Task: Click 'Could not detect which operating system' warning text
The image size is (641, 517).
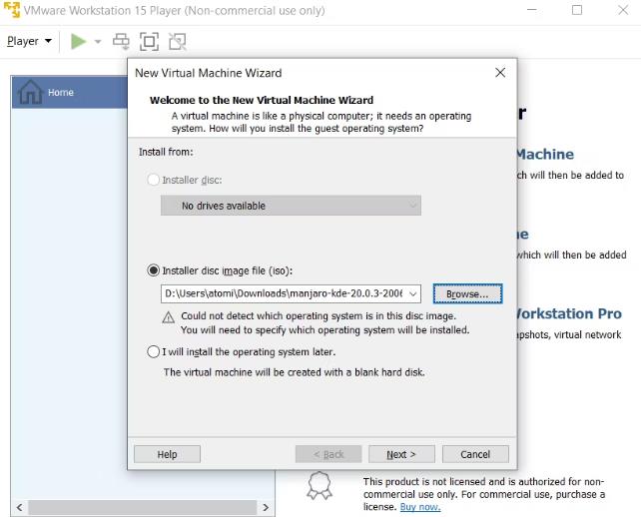Action: coord(319,316)
